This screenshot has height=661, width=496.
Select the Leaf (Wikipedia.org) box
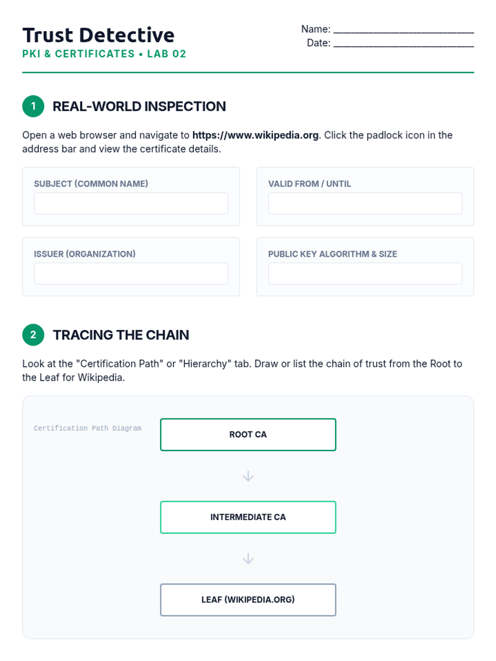(x=248, y=600)
